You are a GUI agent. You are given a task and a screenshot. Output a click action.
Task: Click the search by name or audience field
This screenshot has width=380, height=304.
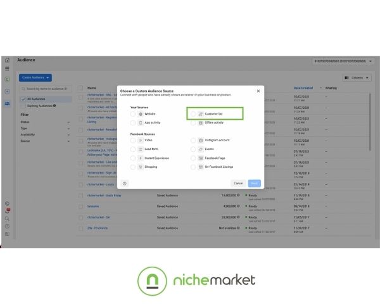(x=47, y=89)
